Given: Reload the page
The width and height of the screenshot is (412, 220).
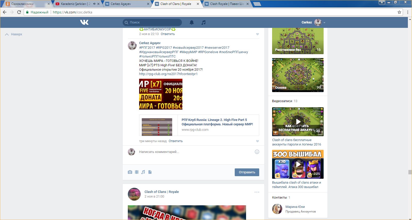Looking at the screenshot, I should point(19,12).
